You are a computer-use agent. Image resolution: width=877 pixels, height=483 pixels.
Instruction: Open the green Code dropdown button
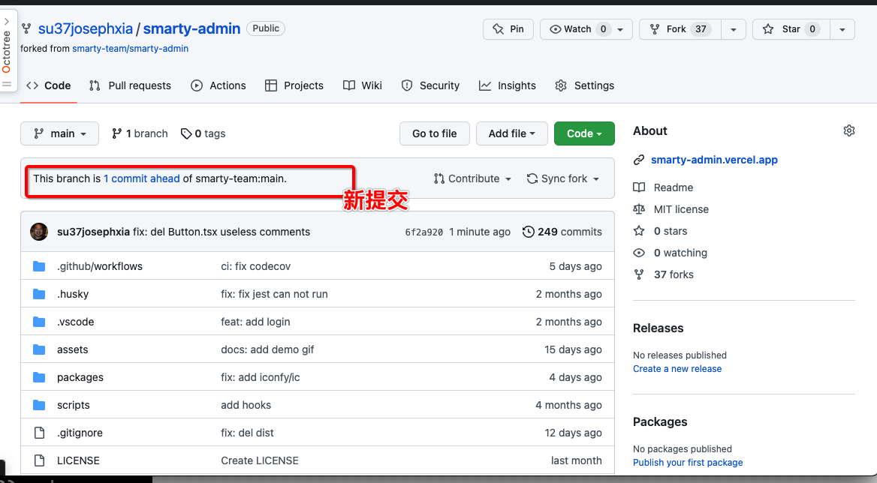(x=584, y=133)
